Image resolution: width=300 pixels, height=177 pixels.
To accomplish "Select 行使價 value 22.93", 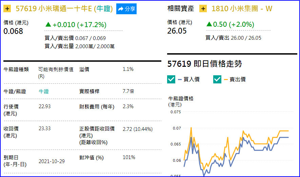I will click(x=45, y=106).
